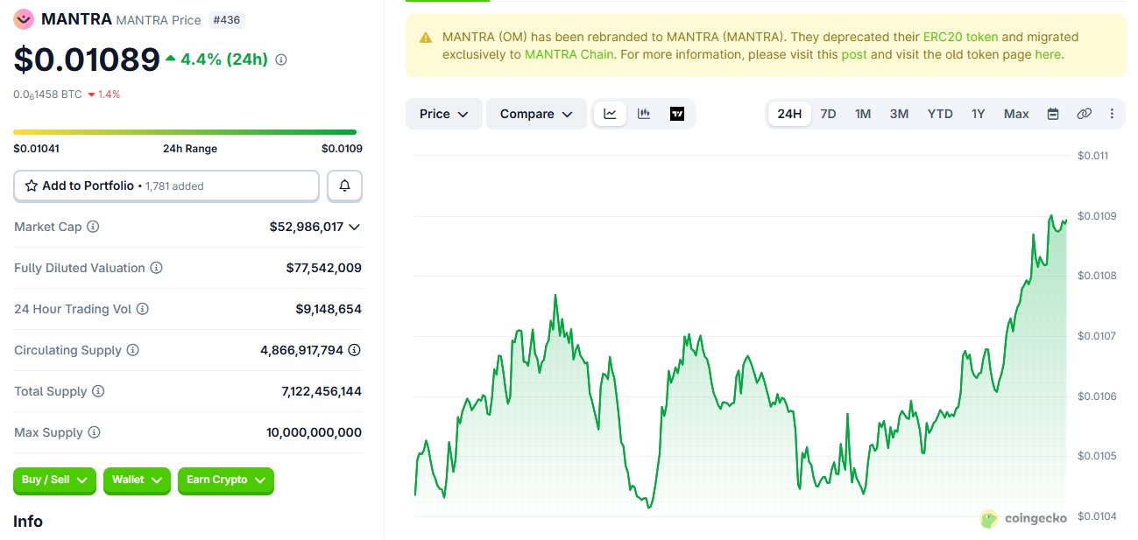The height and width of the screenshot is (540, 1138).
Task: Open the Price dropdown
Action: (443, 114)
